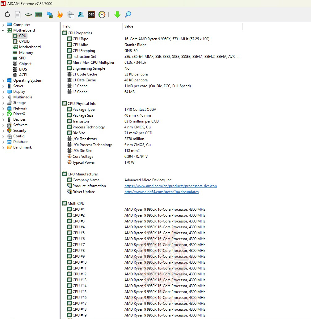
Task: Click the memory module toolbar icon
Action: click(39, 15)
